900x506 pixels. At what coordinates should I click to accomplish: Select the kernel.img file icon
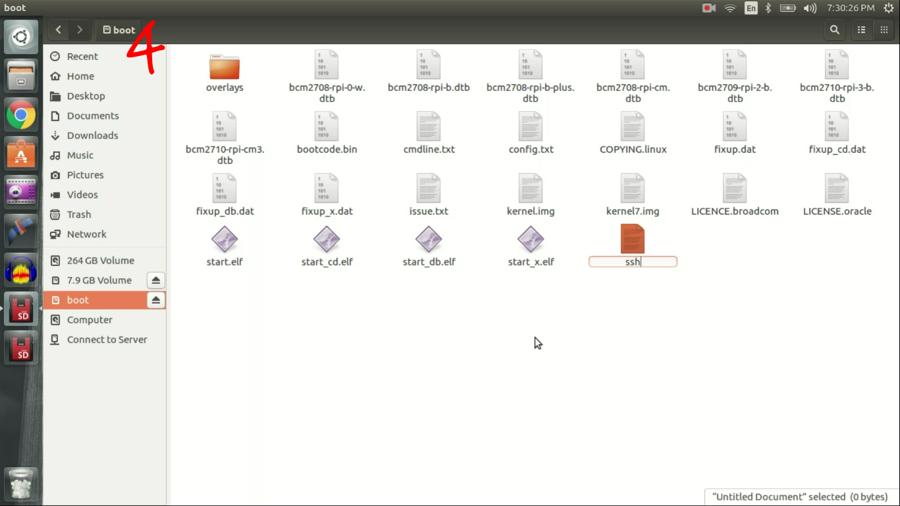click(x=530, y=188)
